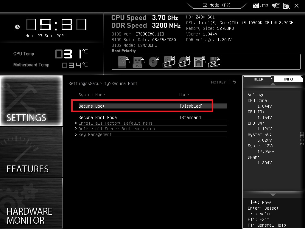Image resolution: width=305 pixels, height=229 pixels.
Task: Click the System 12V 12.096V reading
Action: coord(266,151)
